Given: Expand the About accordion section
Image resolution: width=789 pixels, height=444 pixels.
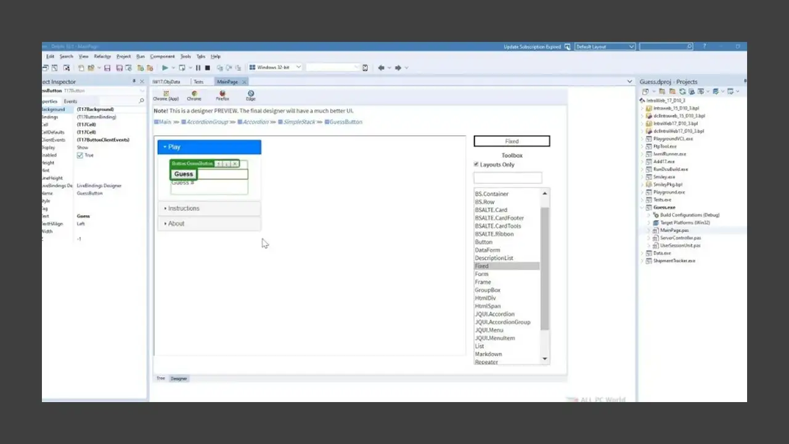Looking at the screenshot, I should point(176,224).
